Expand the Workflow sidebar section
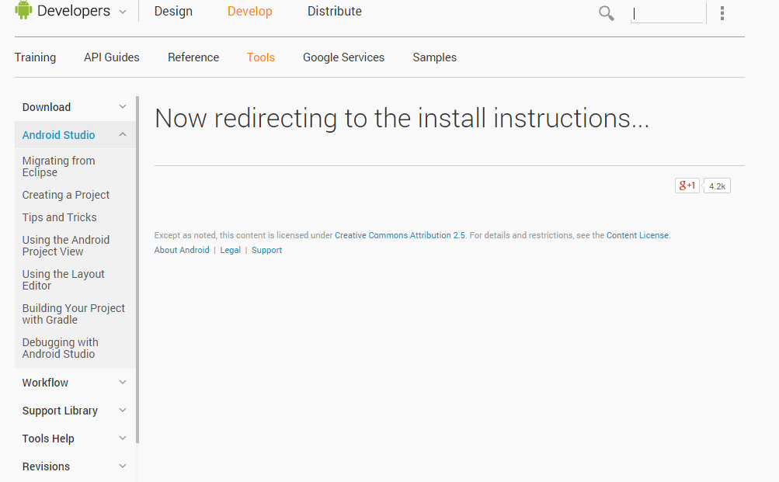779x482 pixels. pos(123,382)
